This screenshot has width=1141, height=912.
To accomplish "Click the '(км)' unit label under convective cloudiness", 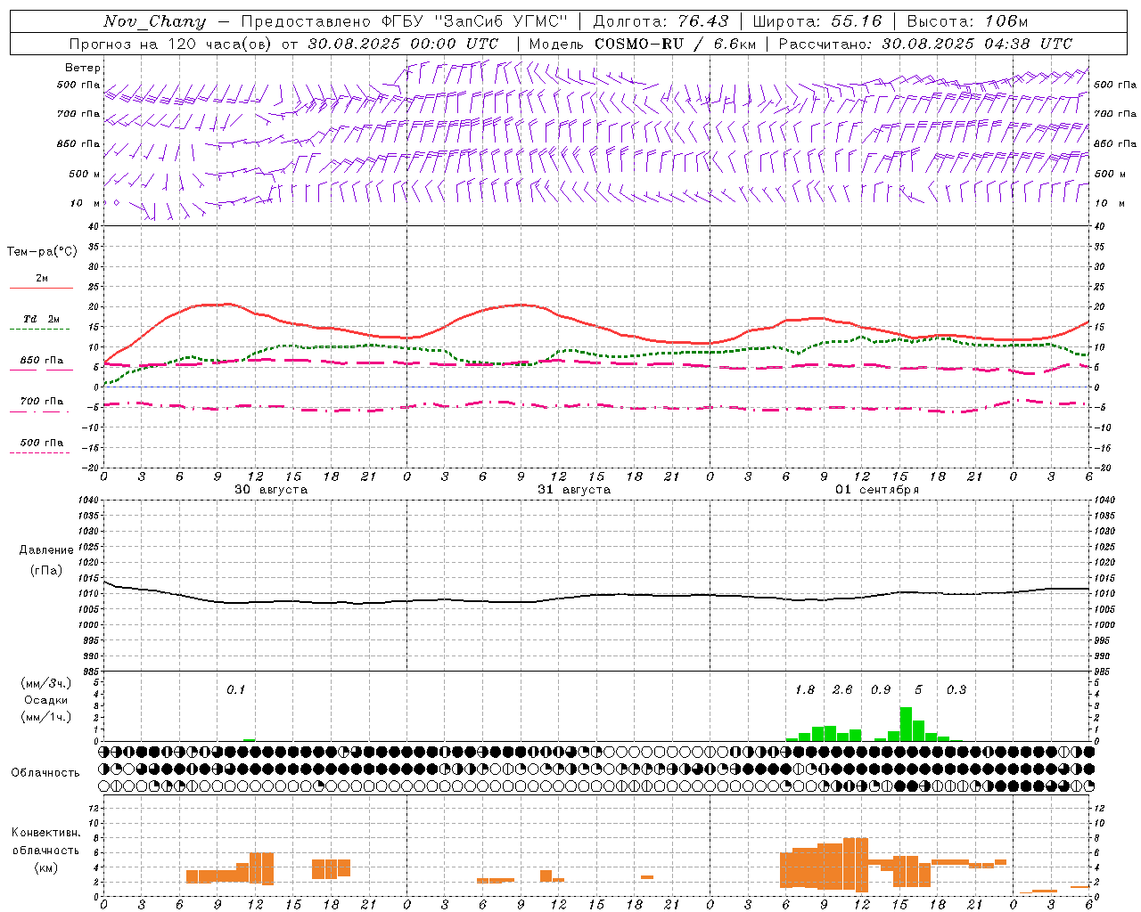I will pyautogui.click(x=46, y=867).
